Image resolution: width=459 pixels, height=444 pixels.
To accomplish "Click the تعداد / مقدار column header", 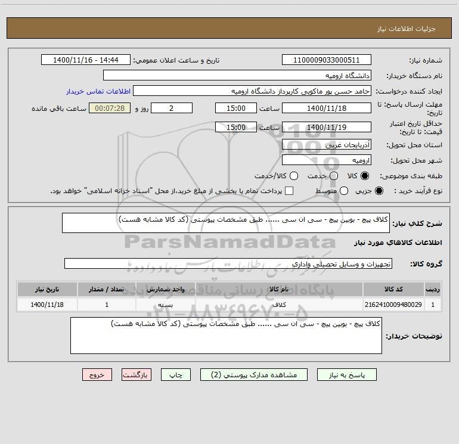I will (x=107, y=289).
